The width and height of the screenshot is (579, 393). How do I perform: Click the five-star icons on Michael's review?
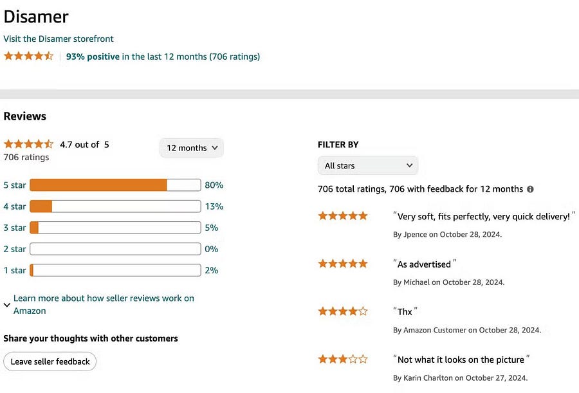342,263
